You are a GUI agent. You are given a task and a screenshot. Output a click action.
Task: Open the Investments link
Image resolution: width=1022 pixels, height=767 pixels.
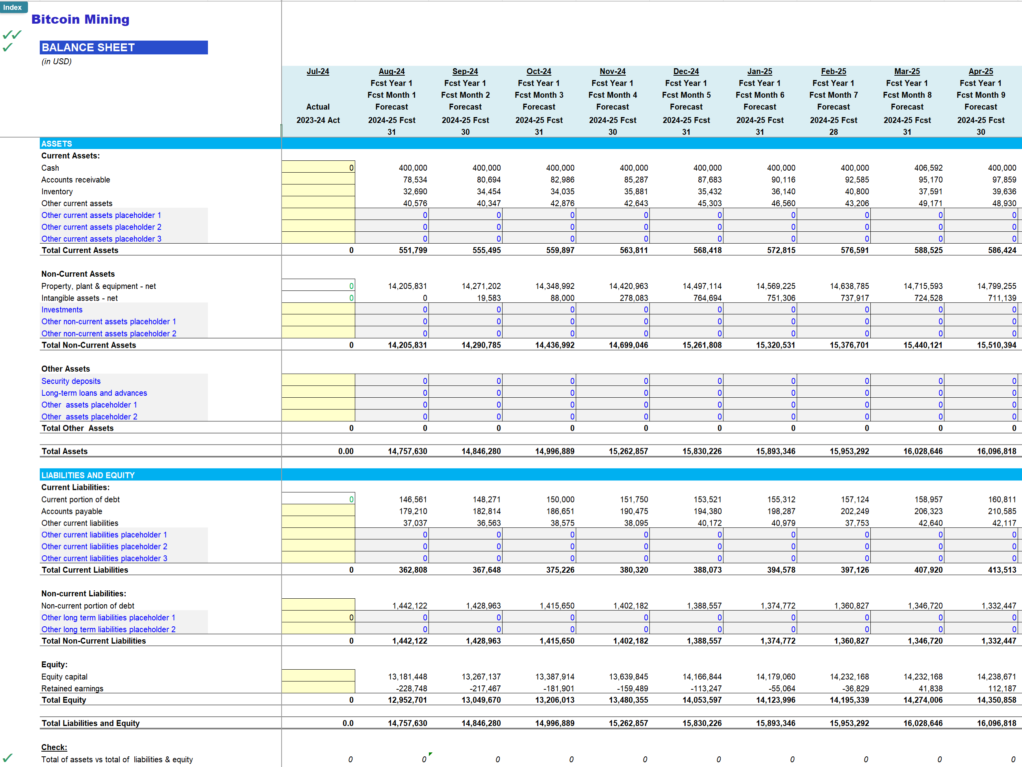[x=62, y=309]
